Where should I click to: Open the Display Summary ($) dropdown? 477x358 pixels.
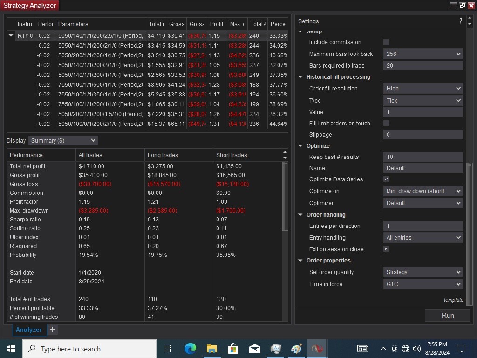(x=63, y=140)
